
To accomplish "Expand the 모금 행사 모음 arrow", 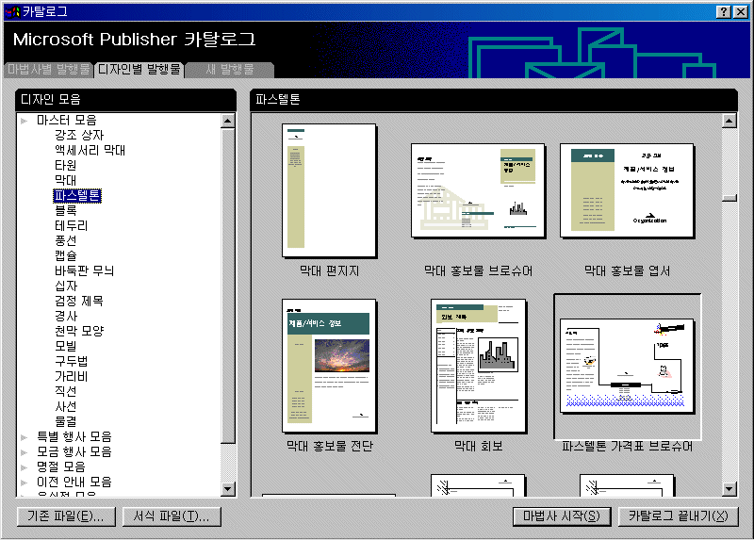I will [x=25, y=452].
